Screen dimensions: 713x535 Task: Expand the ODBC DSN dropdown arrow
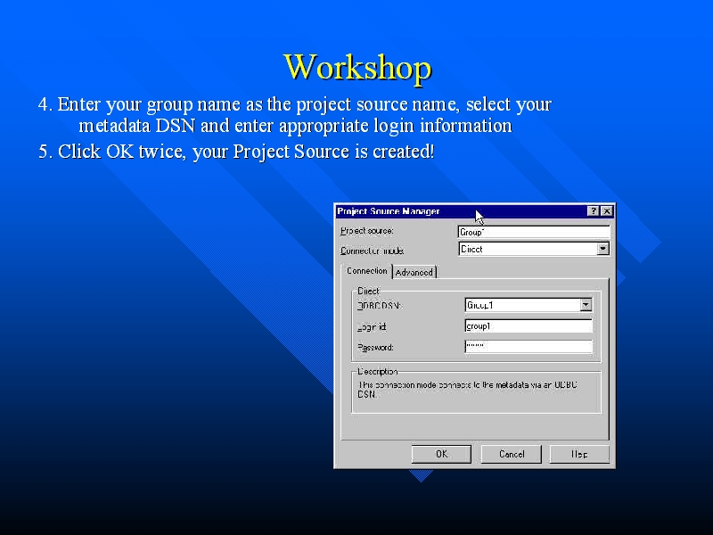(x=586, y=305)
